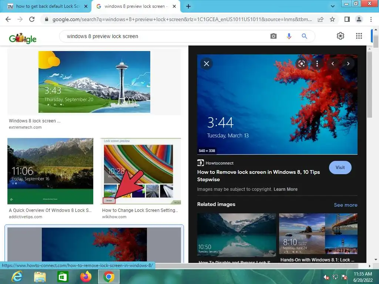Open the Chrome three-dot menu
This screenshot has height=284, width=379.
pyautogui.click(x=371, y=19)
